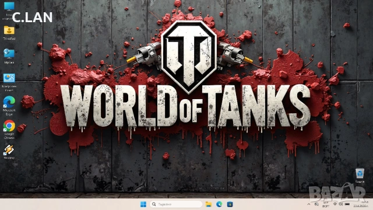Open Edge from the taskbar
This screenshot has width=373, height=210.
[219, 204]
